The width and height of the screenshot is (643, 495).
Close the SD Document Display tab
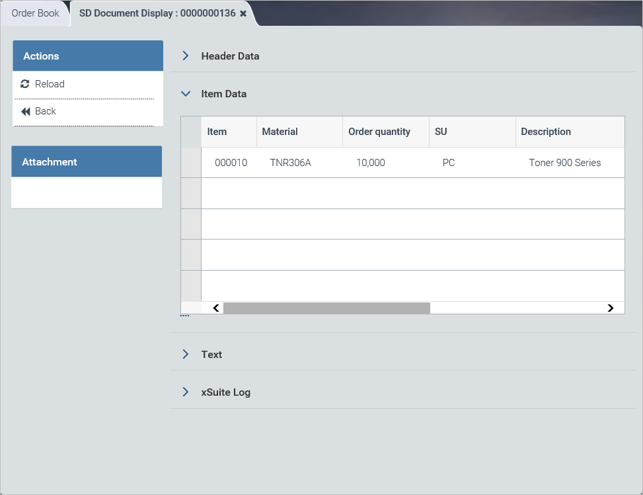(243, 14)
